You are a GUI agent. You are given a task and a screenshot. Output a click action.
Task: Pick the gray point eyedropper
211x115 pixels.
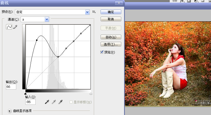tap(54, 102)
